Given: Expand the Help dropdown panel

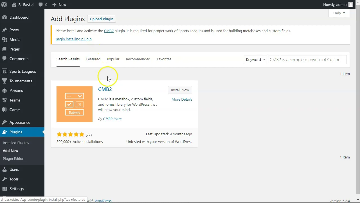Looking at the screenshot, I should point(339,13).
